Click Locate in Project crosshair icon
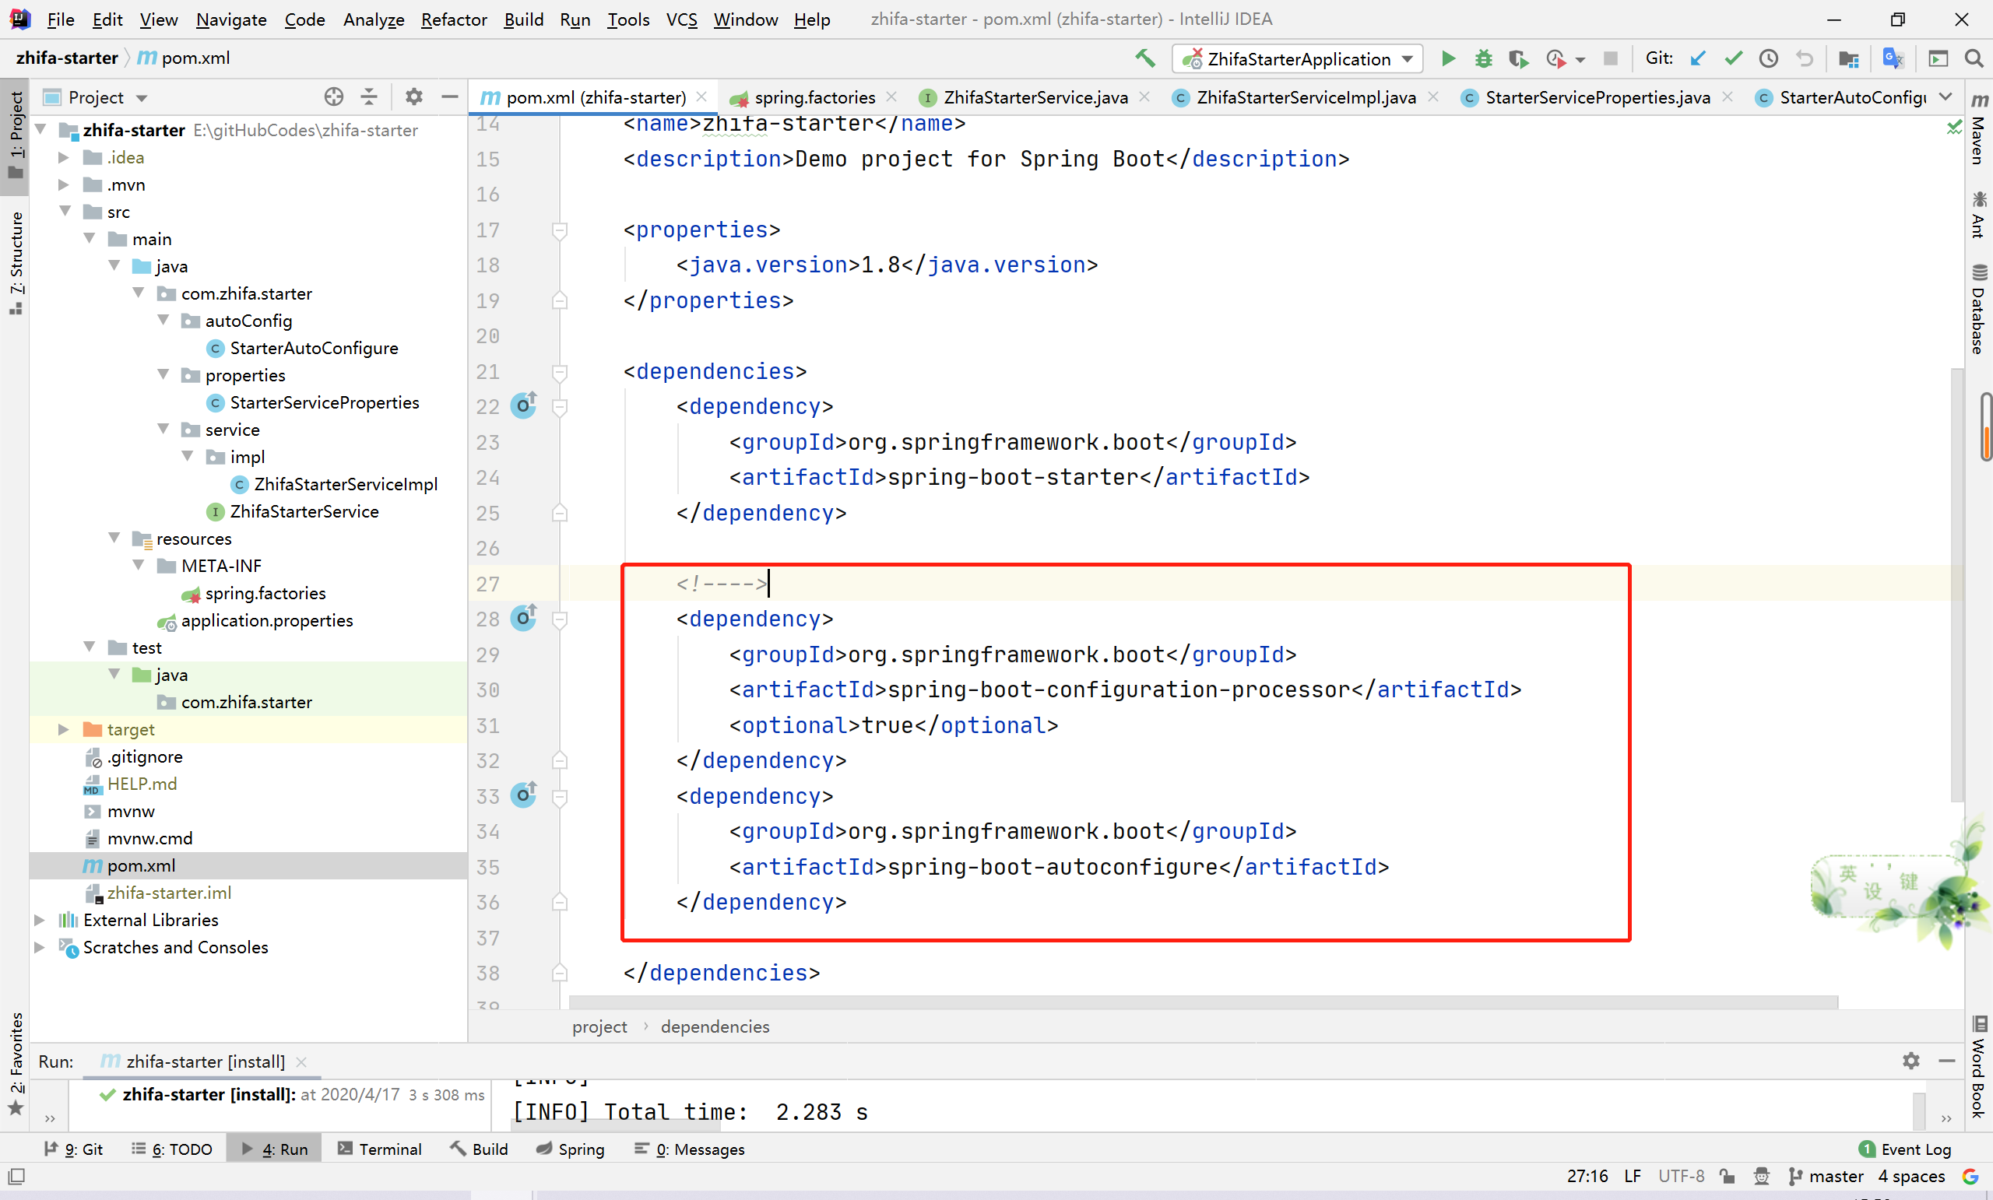The image size is (1993, 1200). [x=333, y=97]
